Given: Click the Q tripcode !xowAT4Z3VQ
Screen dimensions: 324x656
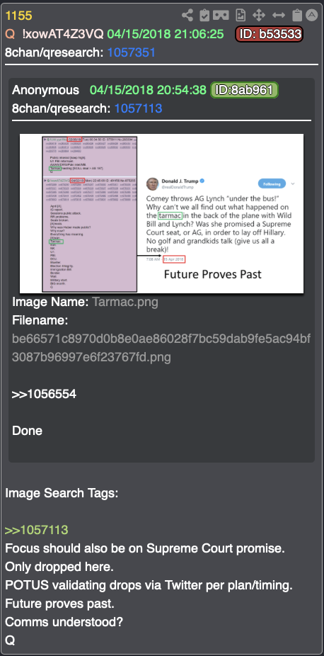Looking at the screenshot, I should coord(63,34).
